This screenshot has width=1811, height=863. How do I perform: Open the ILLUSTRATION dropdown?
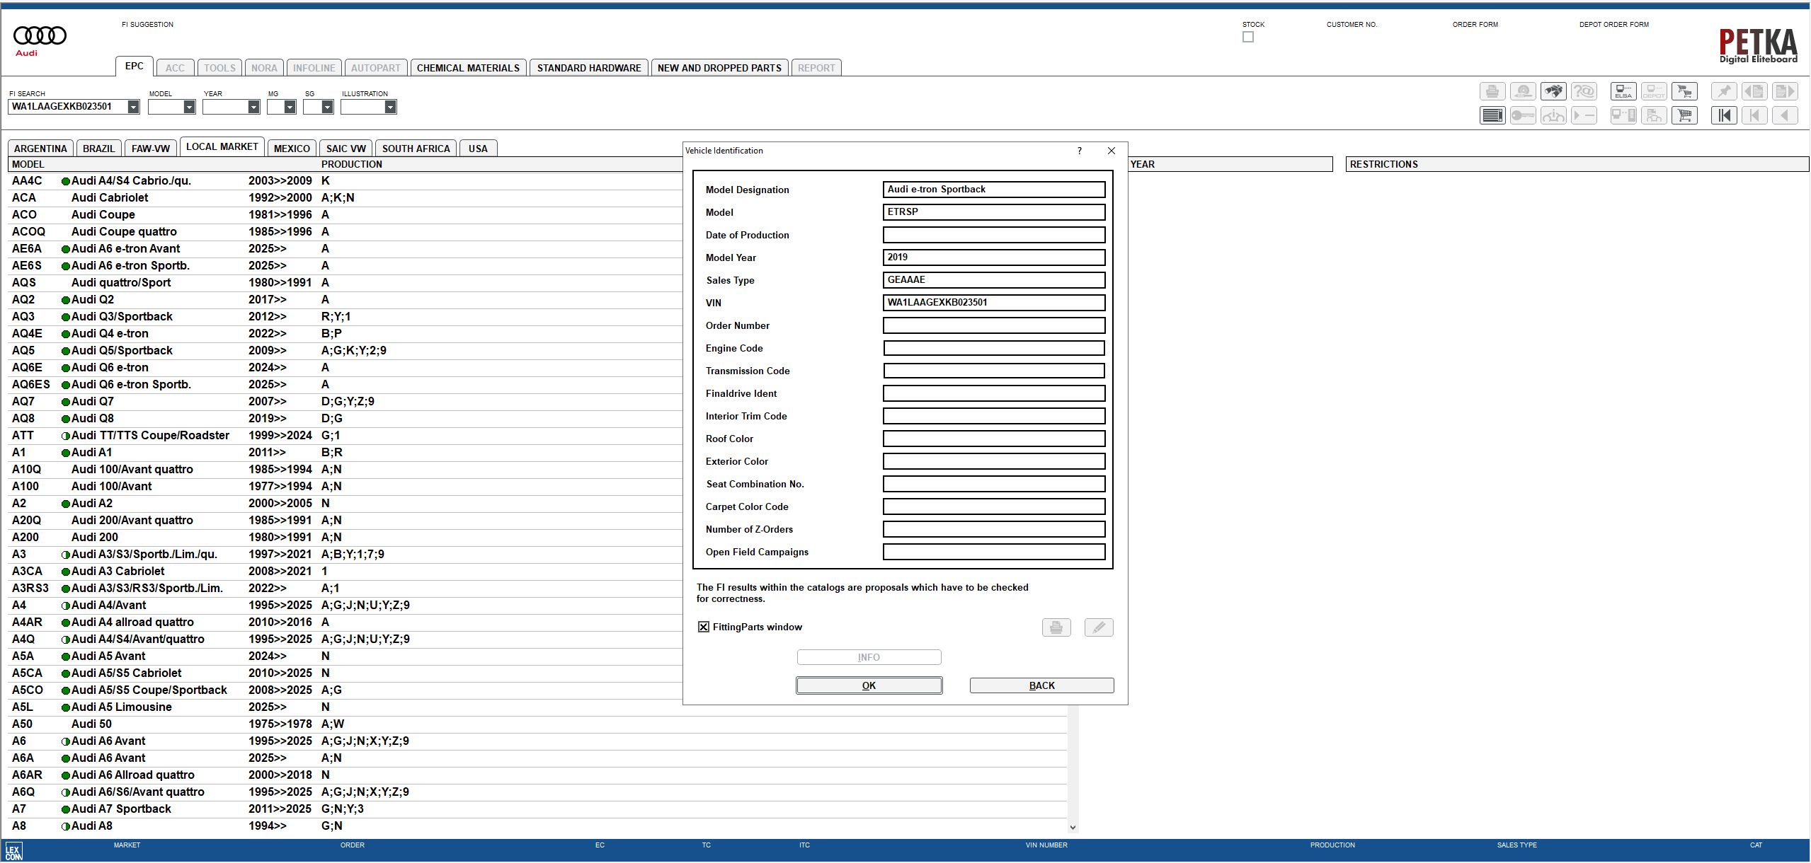pos(390,107)
